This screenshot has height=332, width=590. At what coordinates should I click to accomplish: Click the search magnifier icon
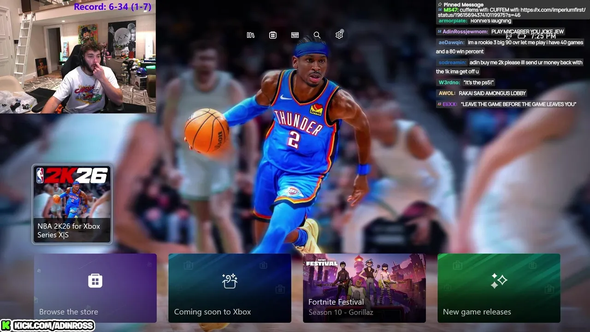pos(317,35)
